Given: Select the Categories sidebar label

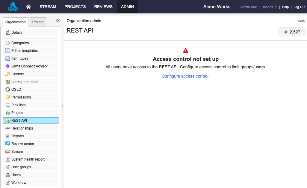Looking at the screenshot, I should [20, 43].
